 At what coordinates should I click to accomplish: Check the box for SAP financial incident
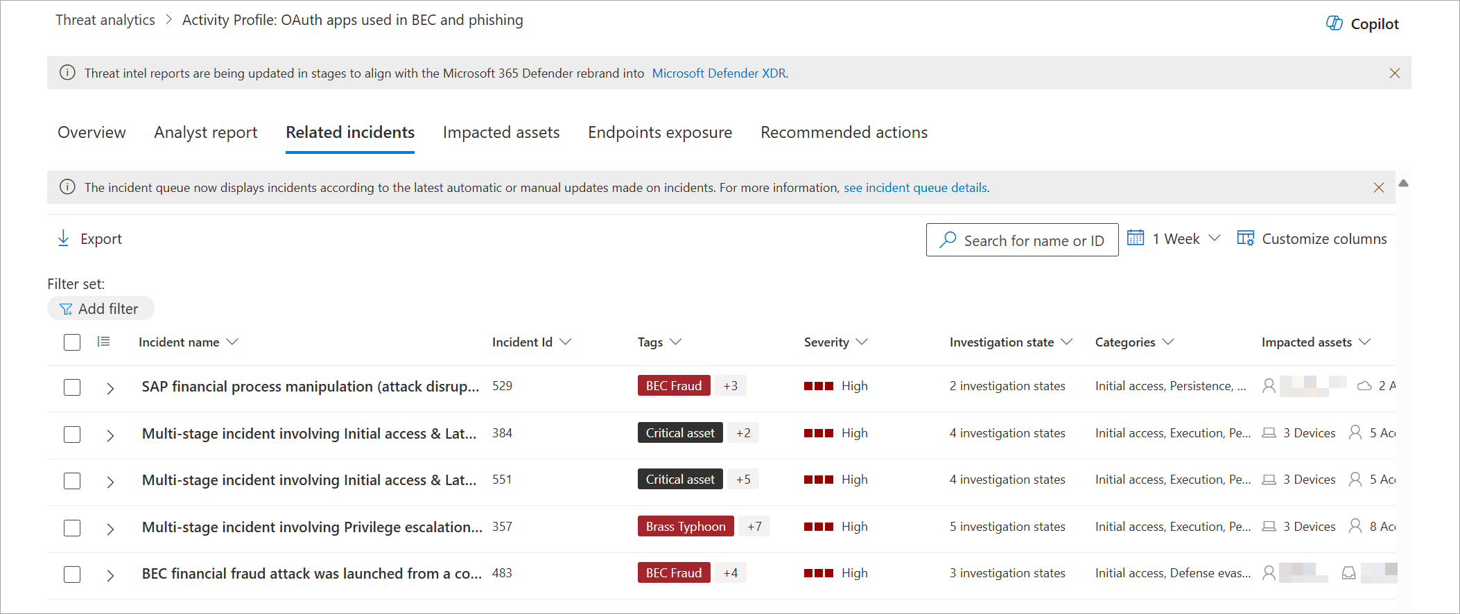pyautogui.click(x=72, y=387)
